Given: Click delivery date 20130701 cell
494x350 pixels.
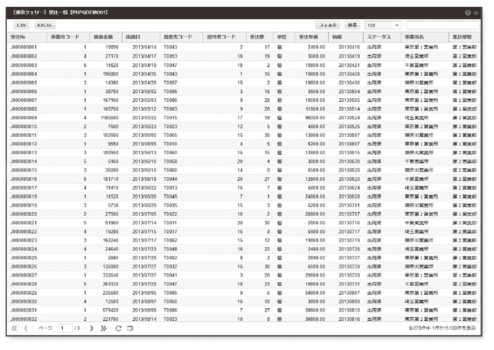Looking at the screenshot, I should 349,205.
